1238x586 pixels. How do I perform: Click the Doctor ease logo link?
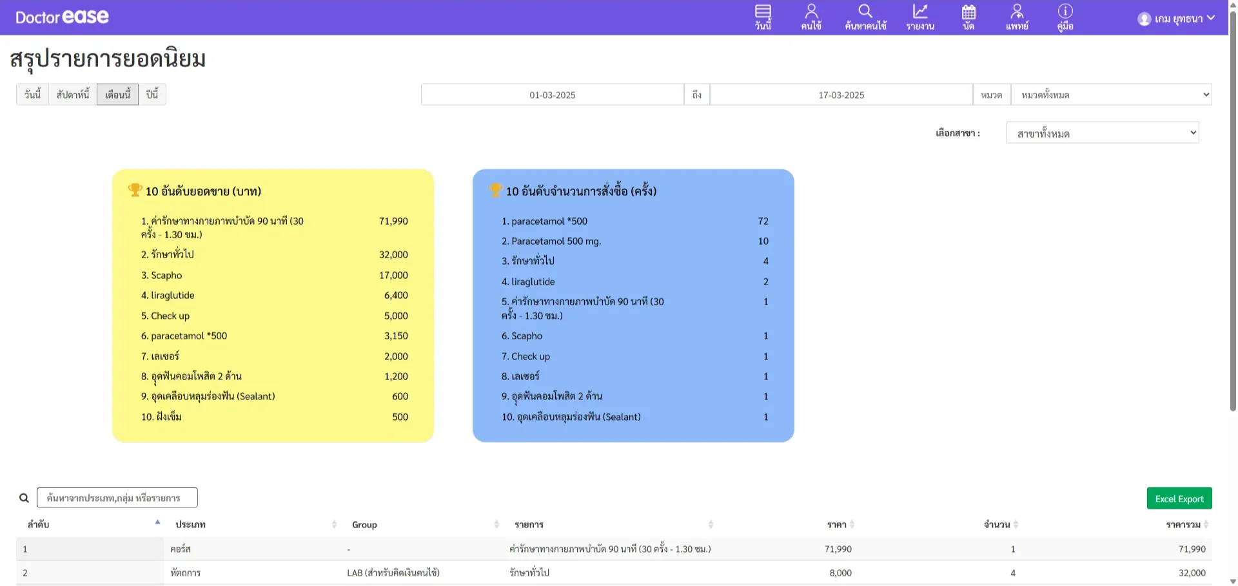click(62, 17)
